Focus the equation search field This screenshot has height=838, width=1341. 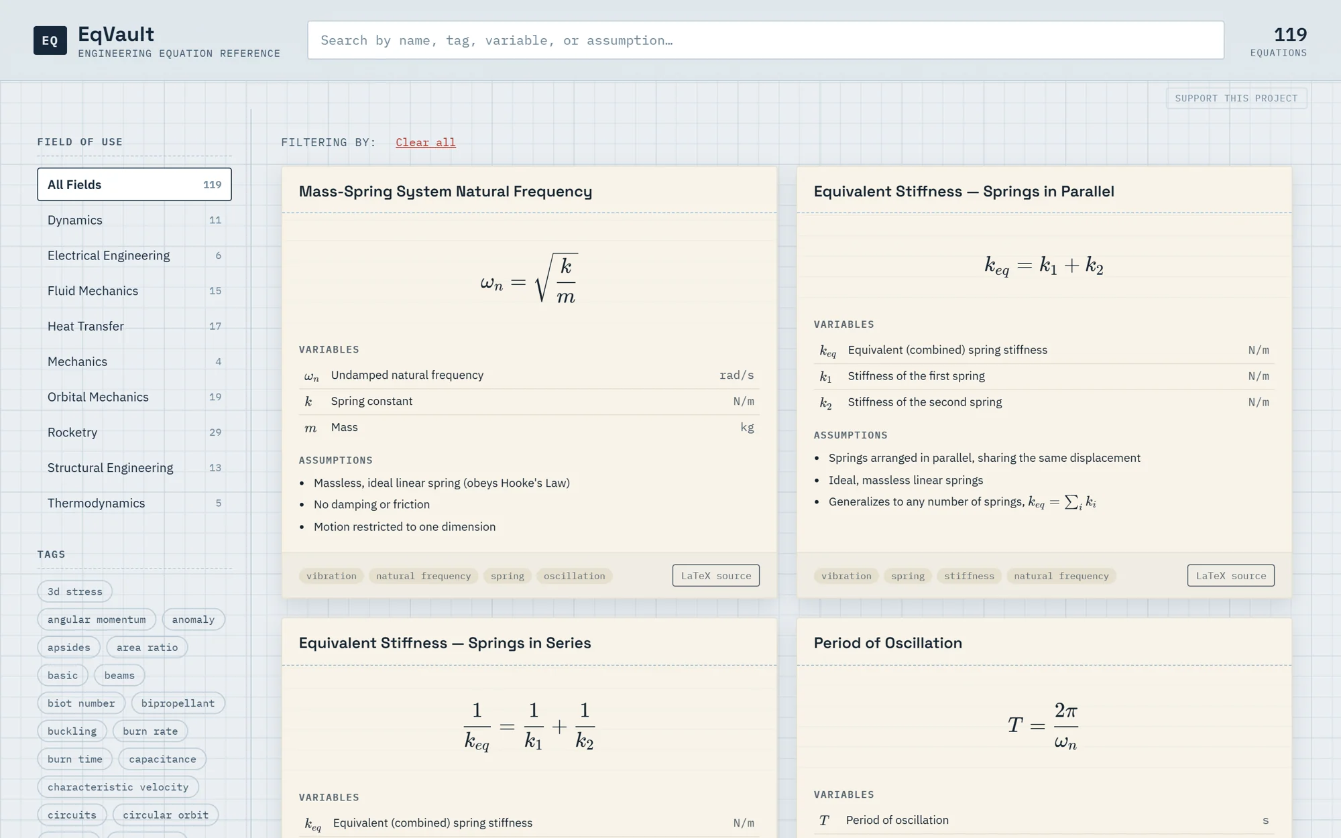(x=766, y=40)
